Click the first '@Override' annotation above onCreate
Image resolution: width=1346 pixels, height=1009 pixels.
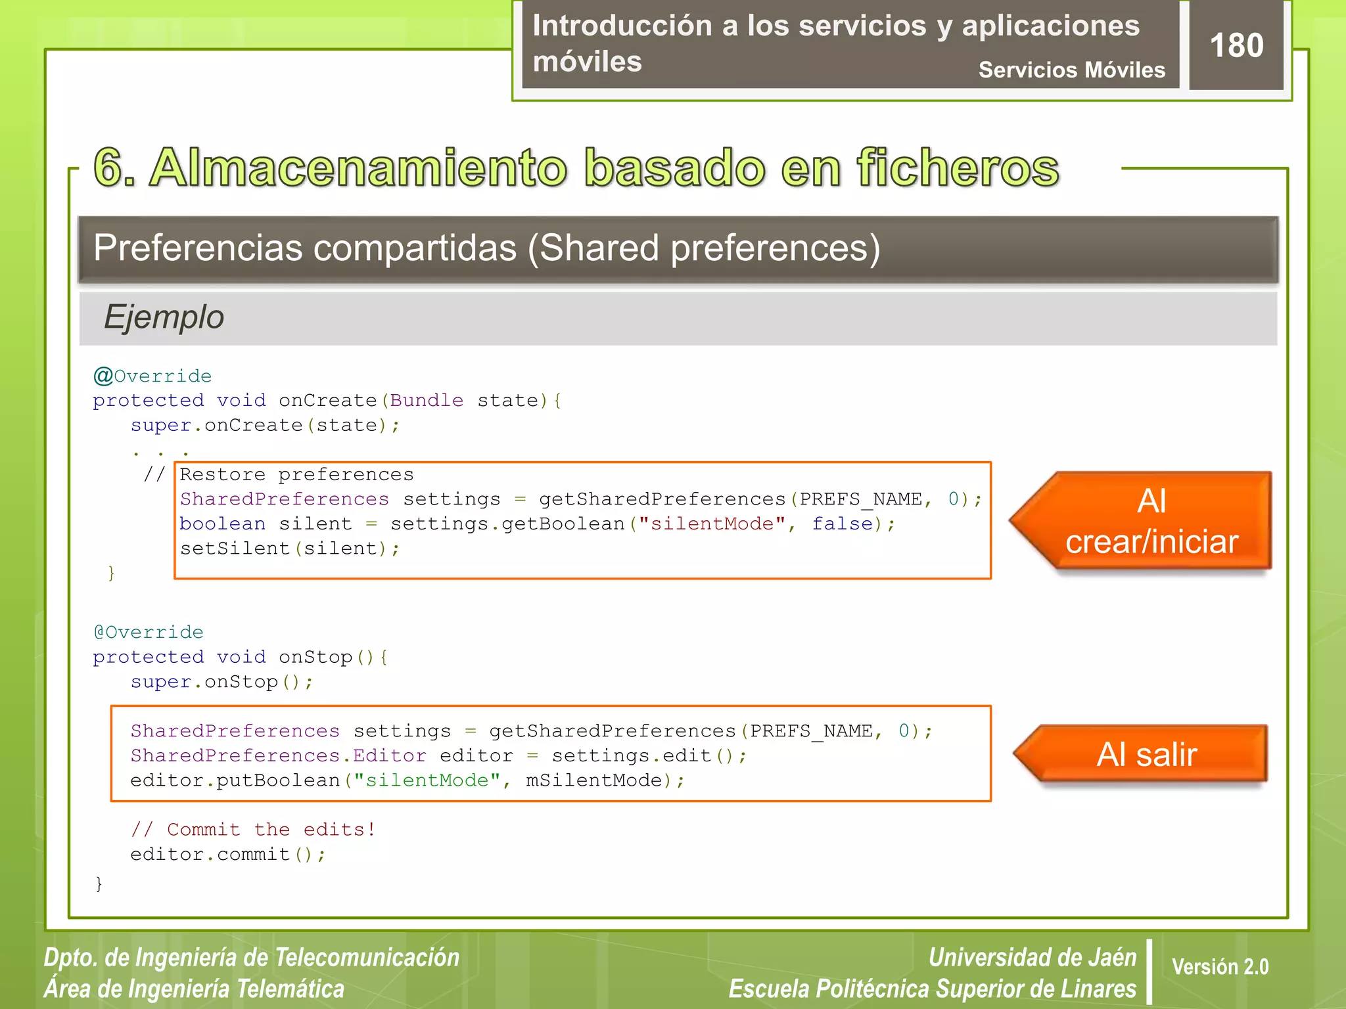click(152, 376)
